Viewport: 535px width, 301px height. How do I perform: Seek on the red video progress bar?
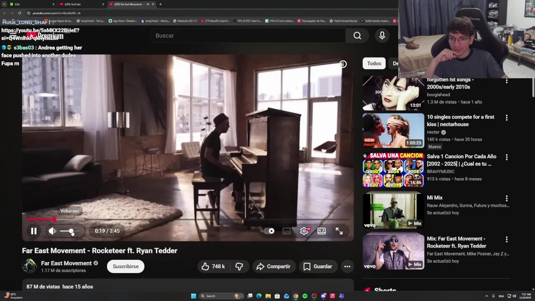pos(188,219)
